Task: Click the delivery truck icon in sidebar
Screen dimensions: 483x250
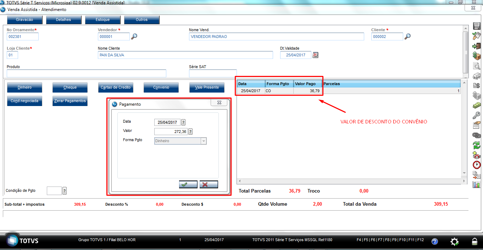Action: 477,76
